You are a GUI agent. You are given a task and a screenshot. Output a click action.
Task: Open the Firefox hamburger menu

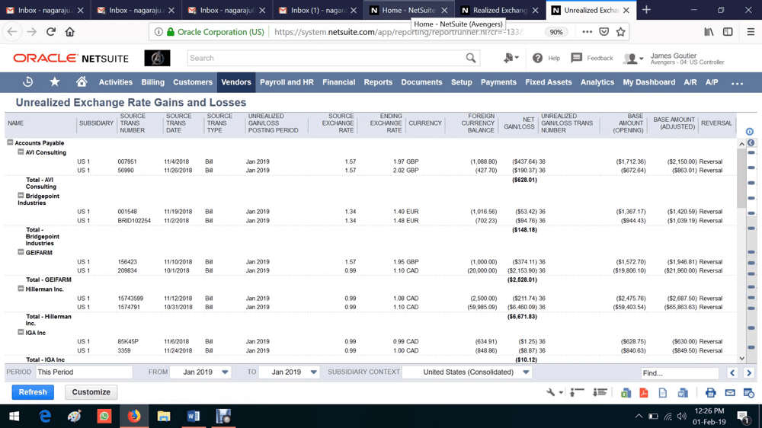coord(751,31)
